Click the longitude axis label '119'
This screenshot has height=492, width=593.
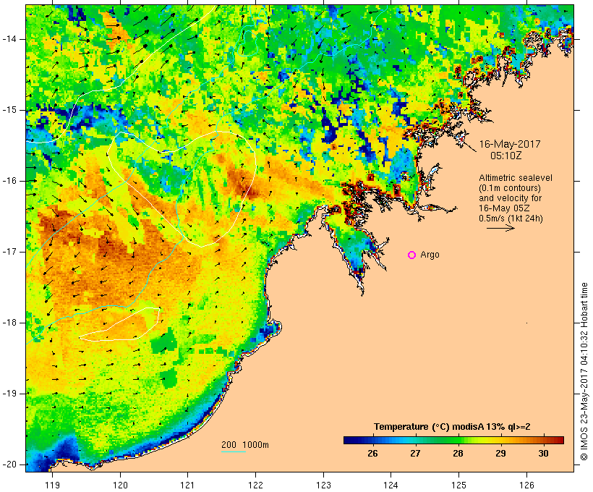coord(52,485)
